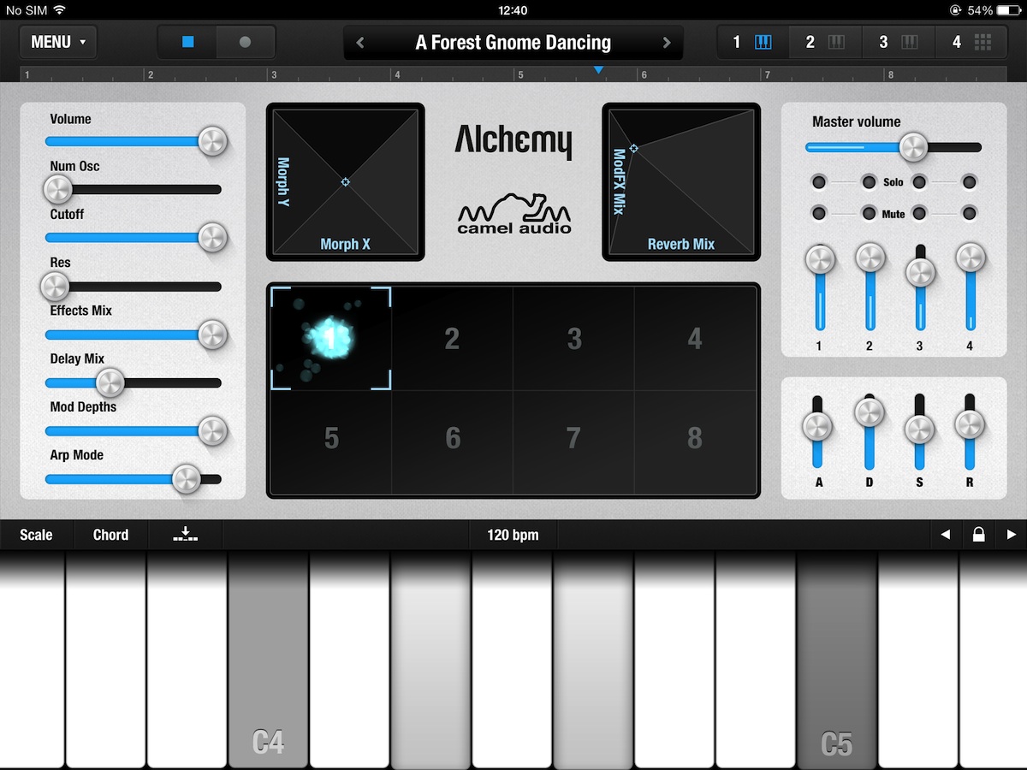1027x770 pixels.
Task: Go to the previous preset arrow
Action: tap(360, 43)
